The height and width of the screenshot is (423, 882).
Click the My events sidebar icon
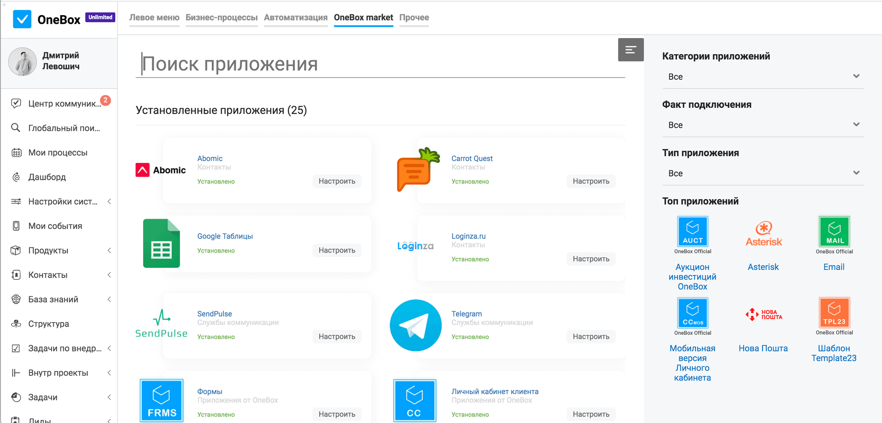[16, 226]
